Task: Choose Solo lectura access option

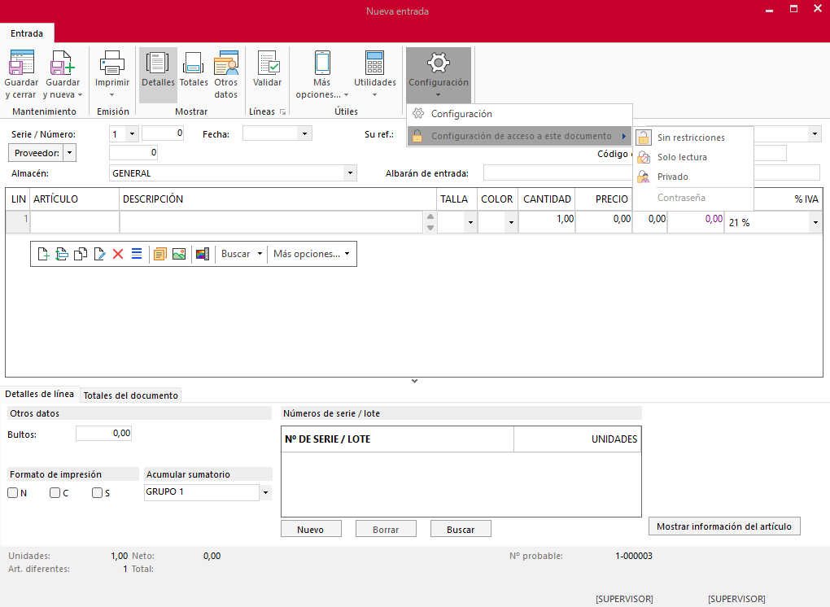Action: click(x=693, y=157)
